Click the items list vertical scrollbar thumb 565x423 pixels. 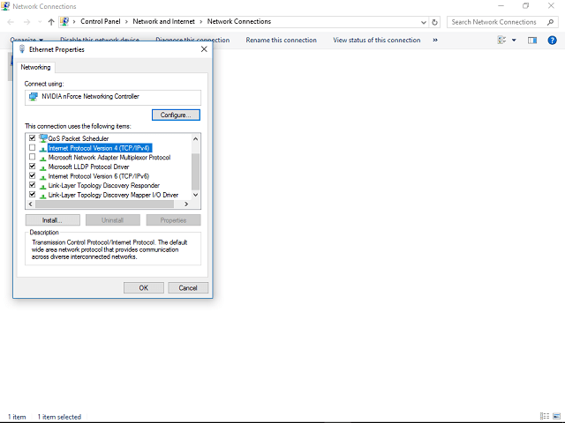pyautogui.click(x=195, y=172)
